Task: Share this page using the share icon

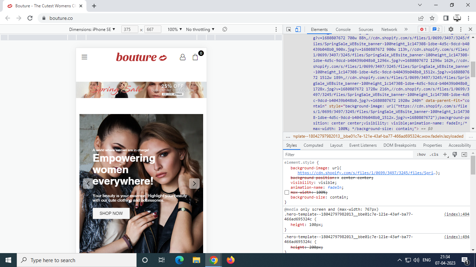Action: click(421, 18)
